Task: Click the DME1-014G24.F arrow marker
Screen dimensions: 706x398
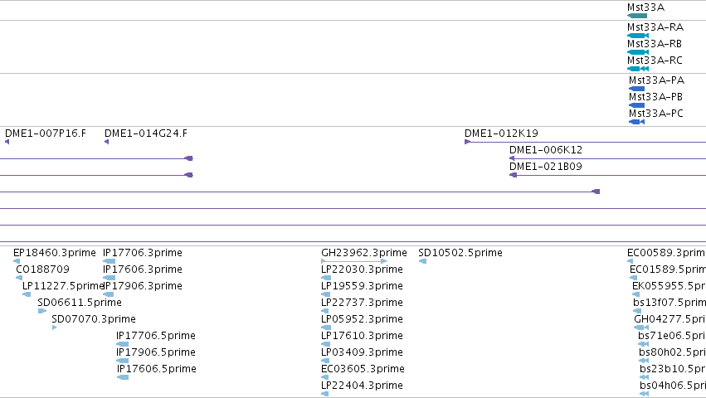Action: click(107, 142)
